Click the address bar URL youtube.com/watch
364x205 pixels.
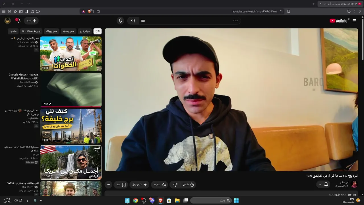pyautogui.click(x=255, y=11)
